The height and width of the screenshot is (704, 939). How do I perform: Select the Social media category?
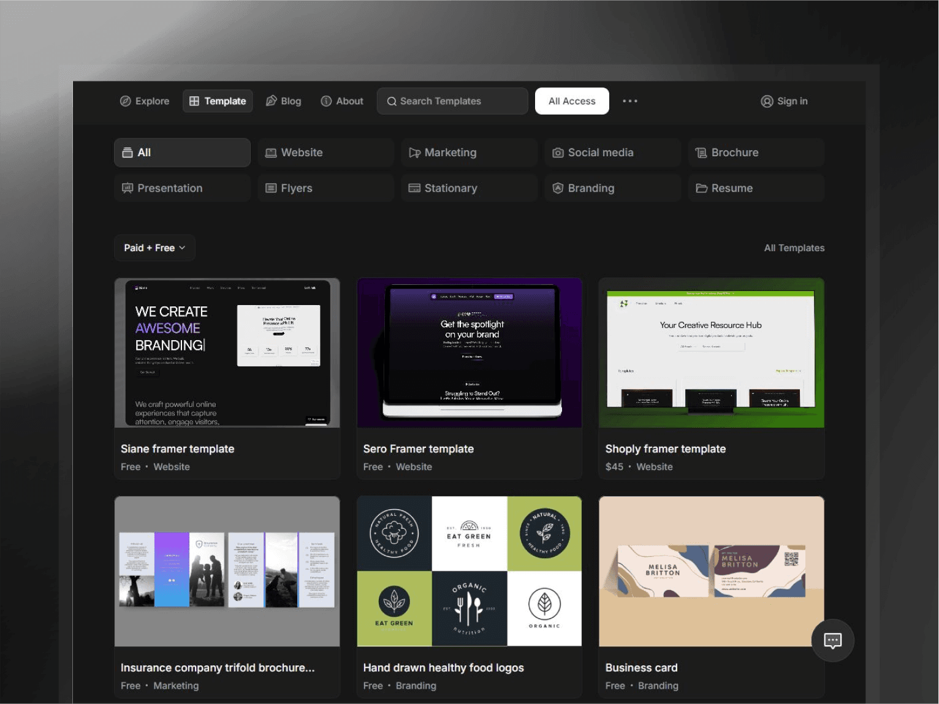coord(612,153)
